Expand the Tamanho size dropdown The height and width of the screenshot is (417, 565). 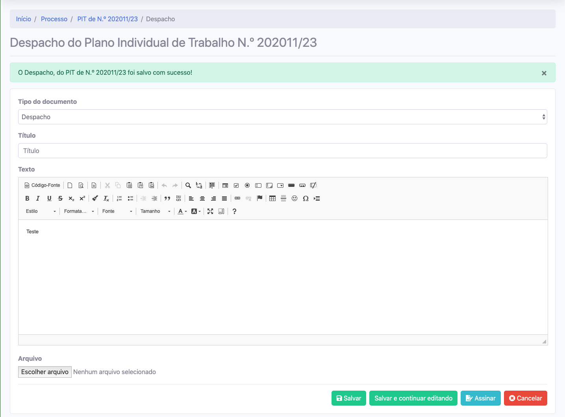coord(155,211)
